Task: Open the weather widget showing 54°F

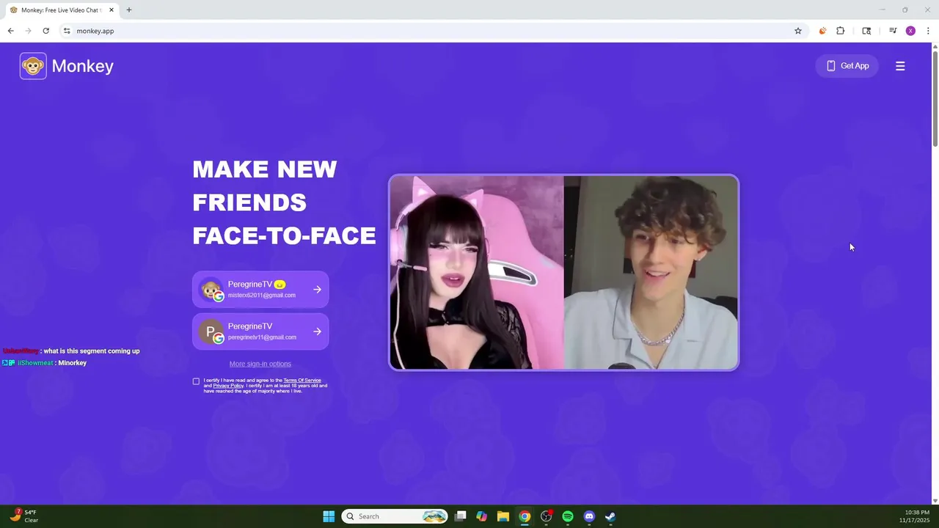Action: 24,516
